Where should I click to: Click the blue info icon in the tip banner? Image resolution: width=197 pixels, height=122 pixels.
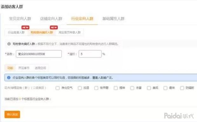(9, 77)
